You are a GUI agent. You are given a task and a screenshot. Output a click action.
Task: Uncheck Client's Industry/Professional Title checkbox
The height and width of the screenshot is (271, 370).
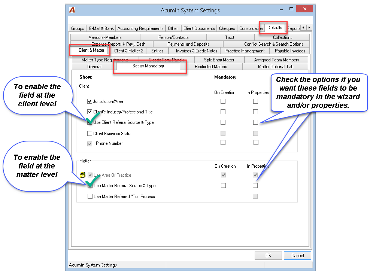[90, 112]
